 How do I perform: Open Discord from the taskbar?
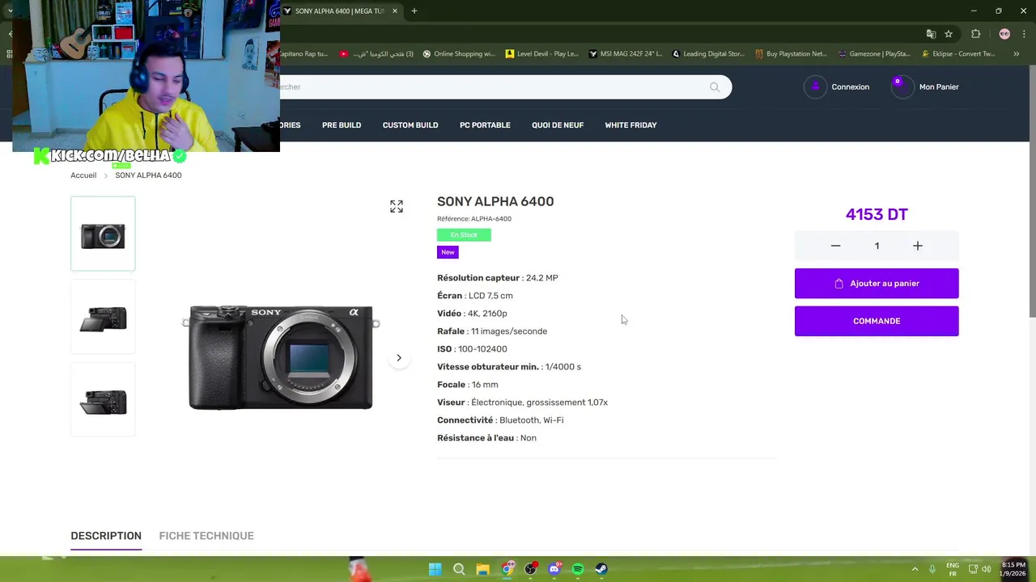click(554, 569)
